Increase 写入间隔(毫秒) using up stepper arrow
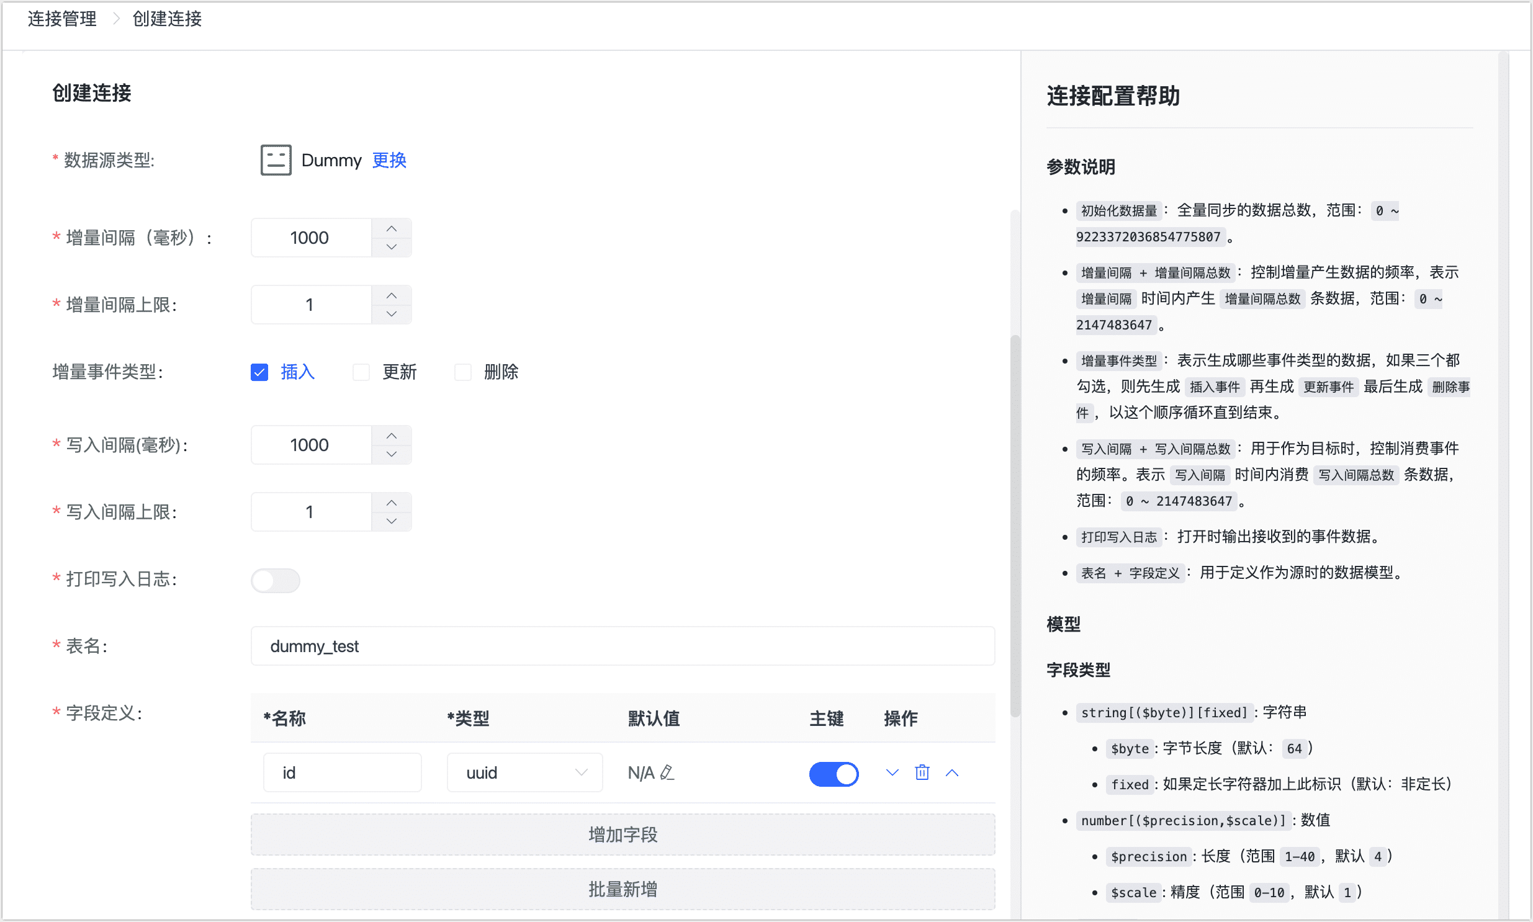The width and height of the screenshot is (1533, 922). [x=391, y=436]
